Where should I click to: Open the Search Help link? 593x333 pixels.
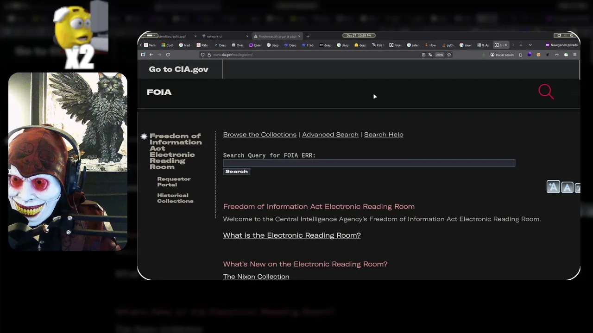[384, 135]
